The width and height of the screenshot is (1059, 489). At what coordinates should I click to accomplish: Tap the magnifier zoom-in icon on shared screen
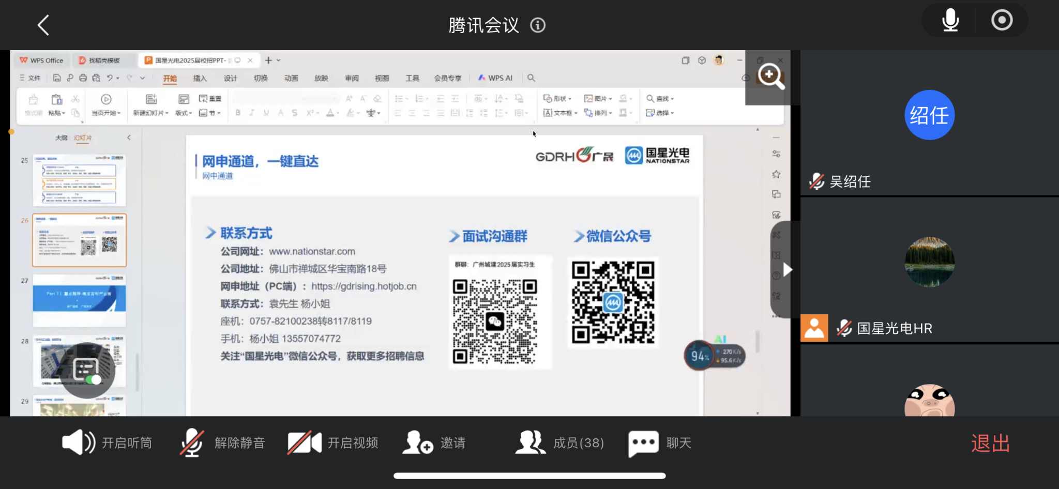(770, 77)
